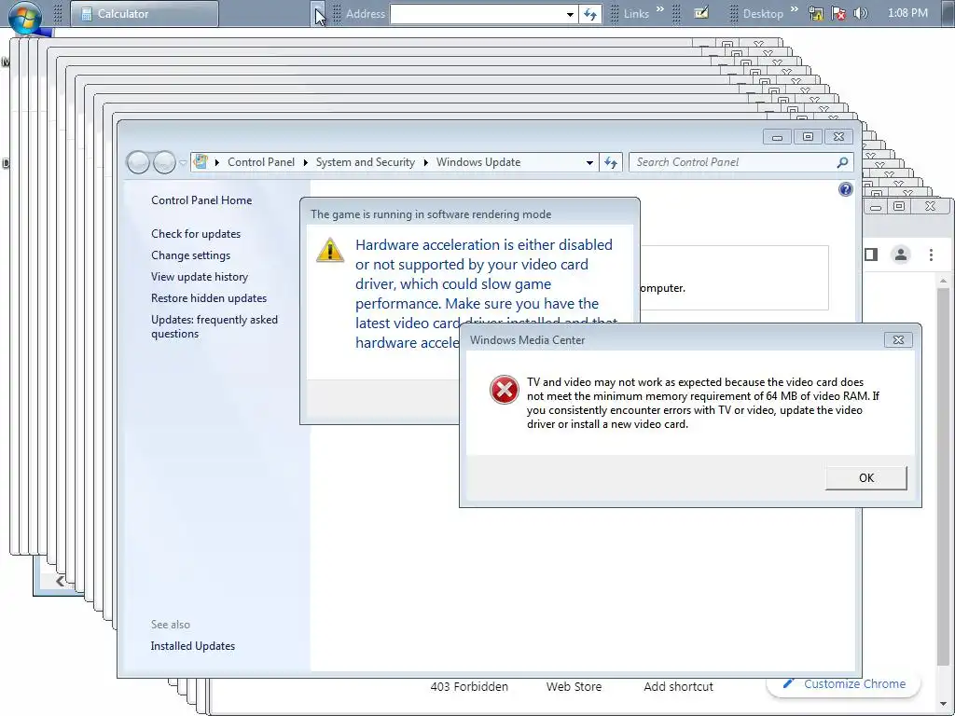Screen dimensions: 955x716
Task: Open the Web Store shortcut in Chrome
Action: [x=574, y=687]
